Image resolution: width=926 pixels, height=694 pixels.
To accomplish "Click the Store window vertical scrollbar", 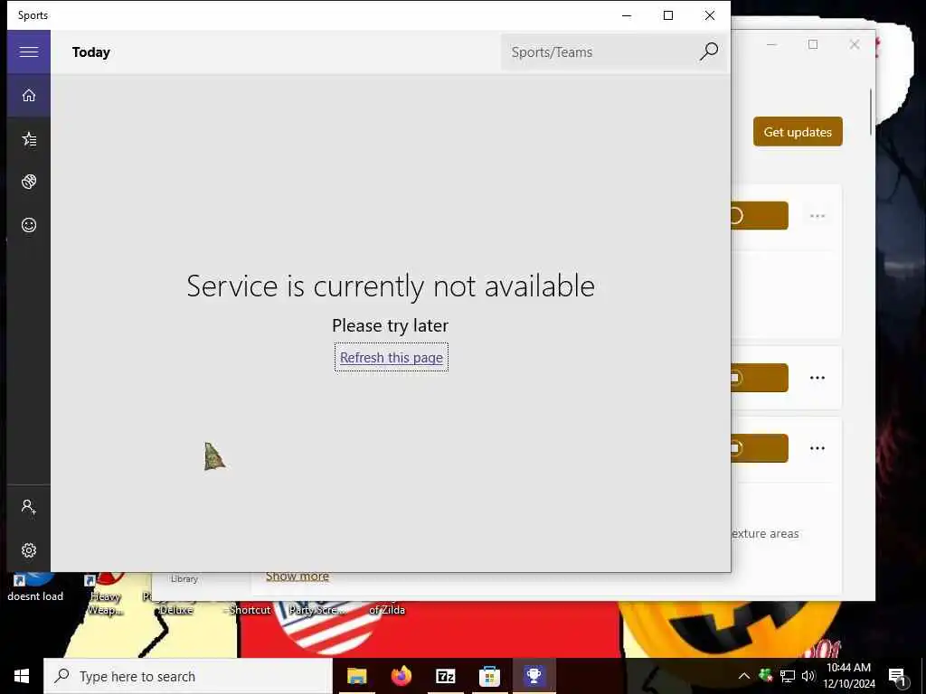I will pos(871,112).
